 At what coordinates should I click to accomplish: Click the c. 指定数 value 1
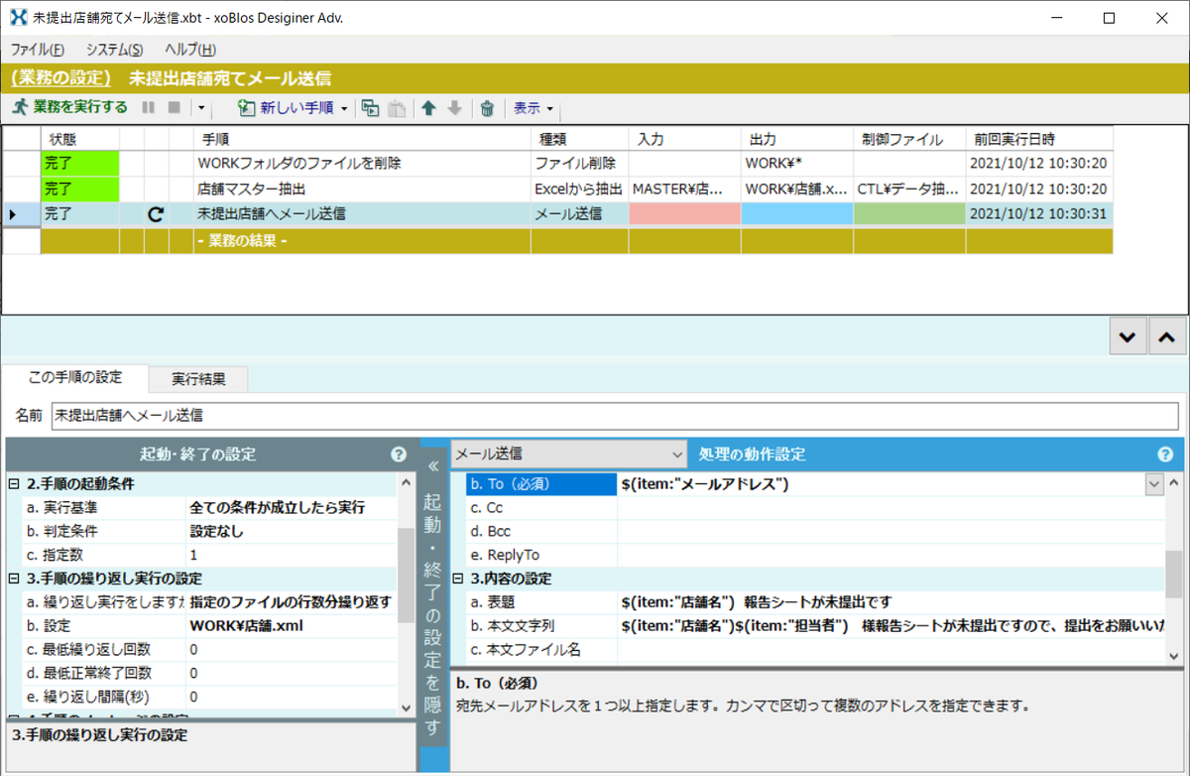point(292,555)
